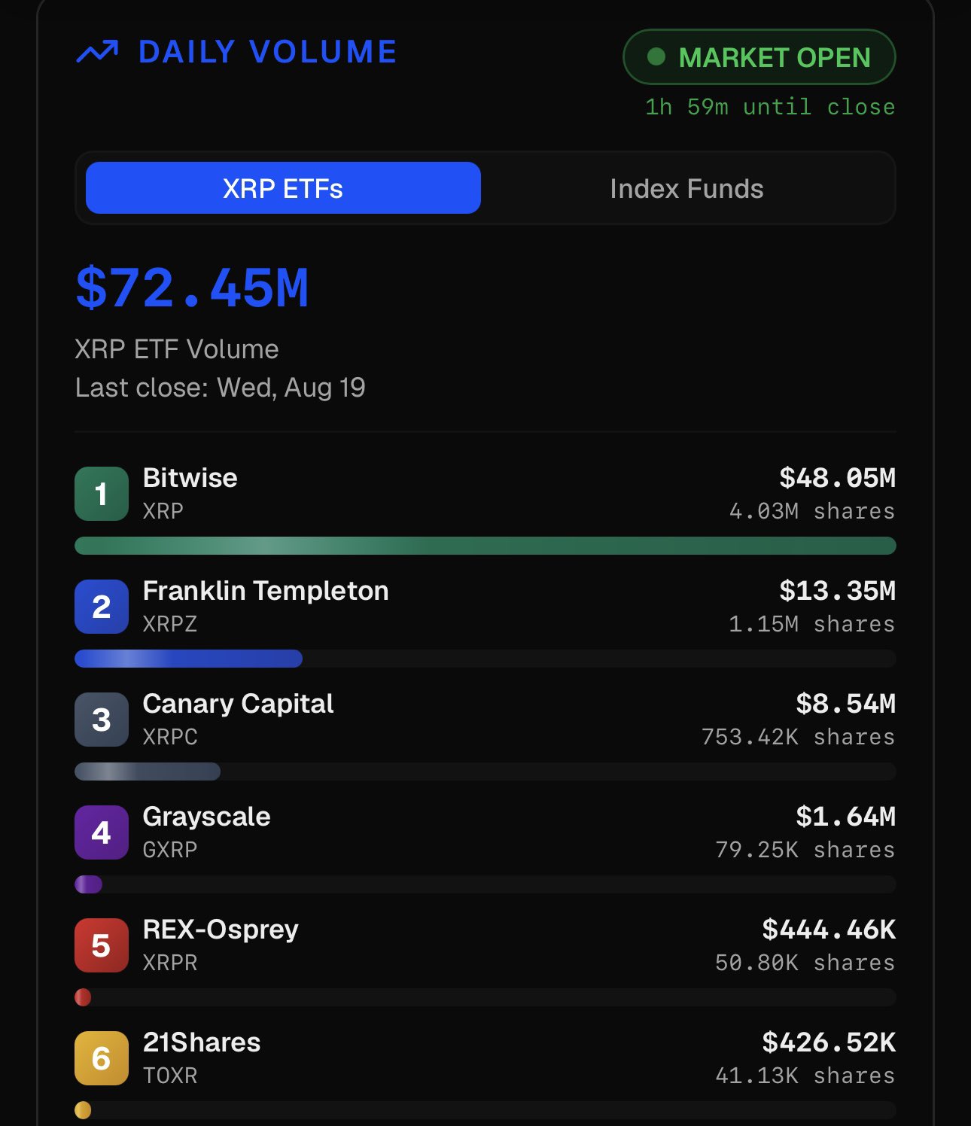Switch to the Index Funds tab
Viewport: 971px width, 1126px height.
686,188
